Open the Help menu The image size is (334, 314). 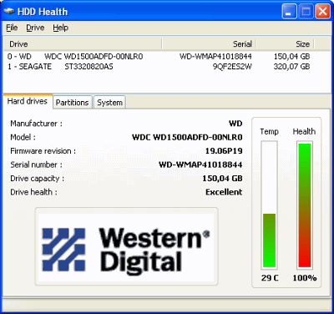[x=61, y=28]
